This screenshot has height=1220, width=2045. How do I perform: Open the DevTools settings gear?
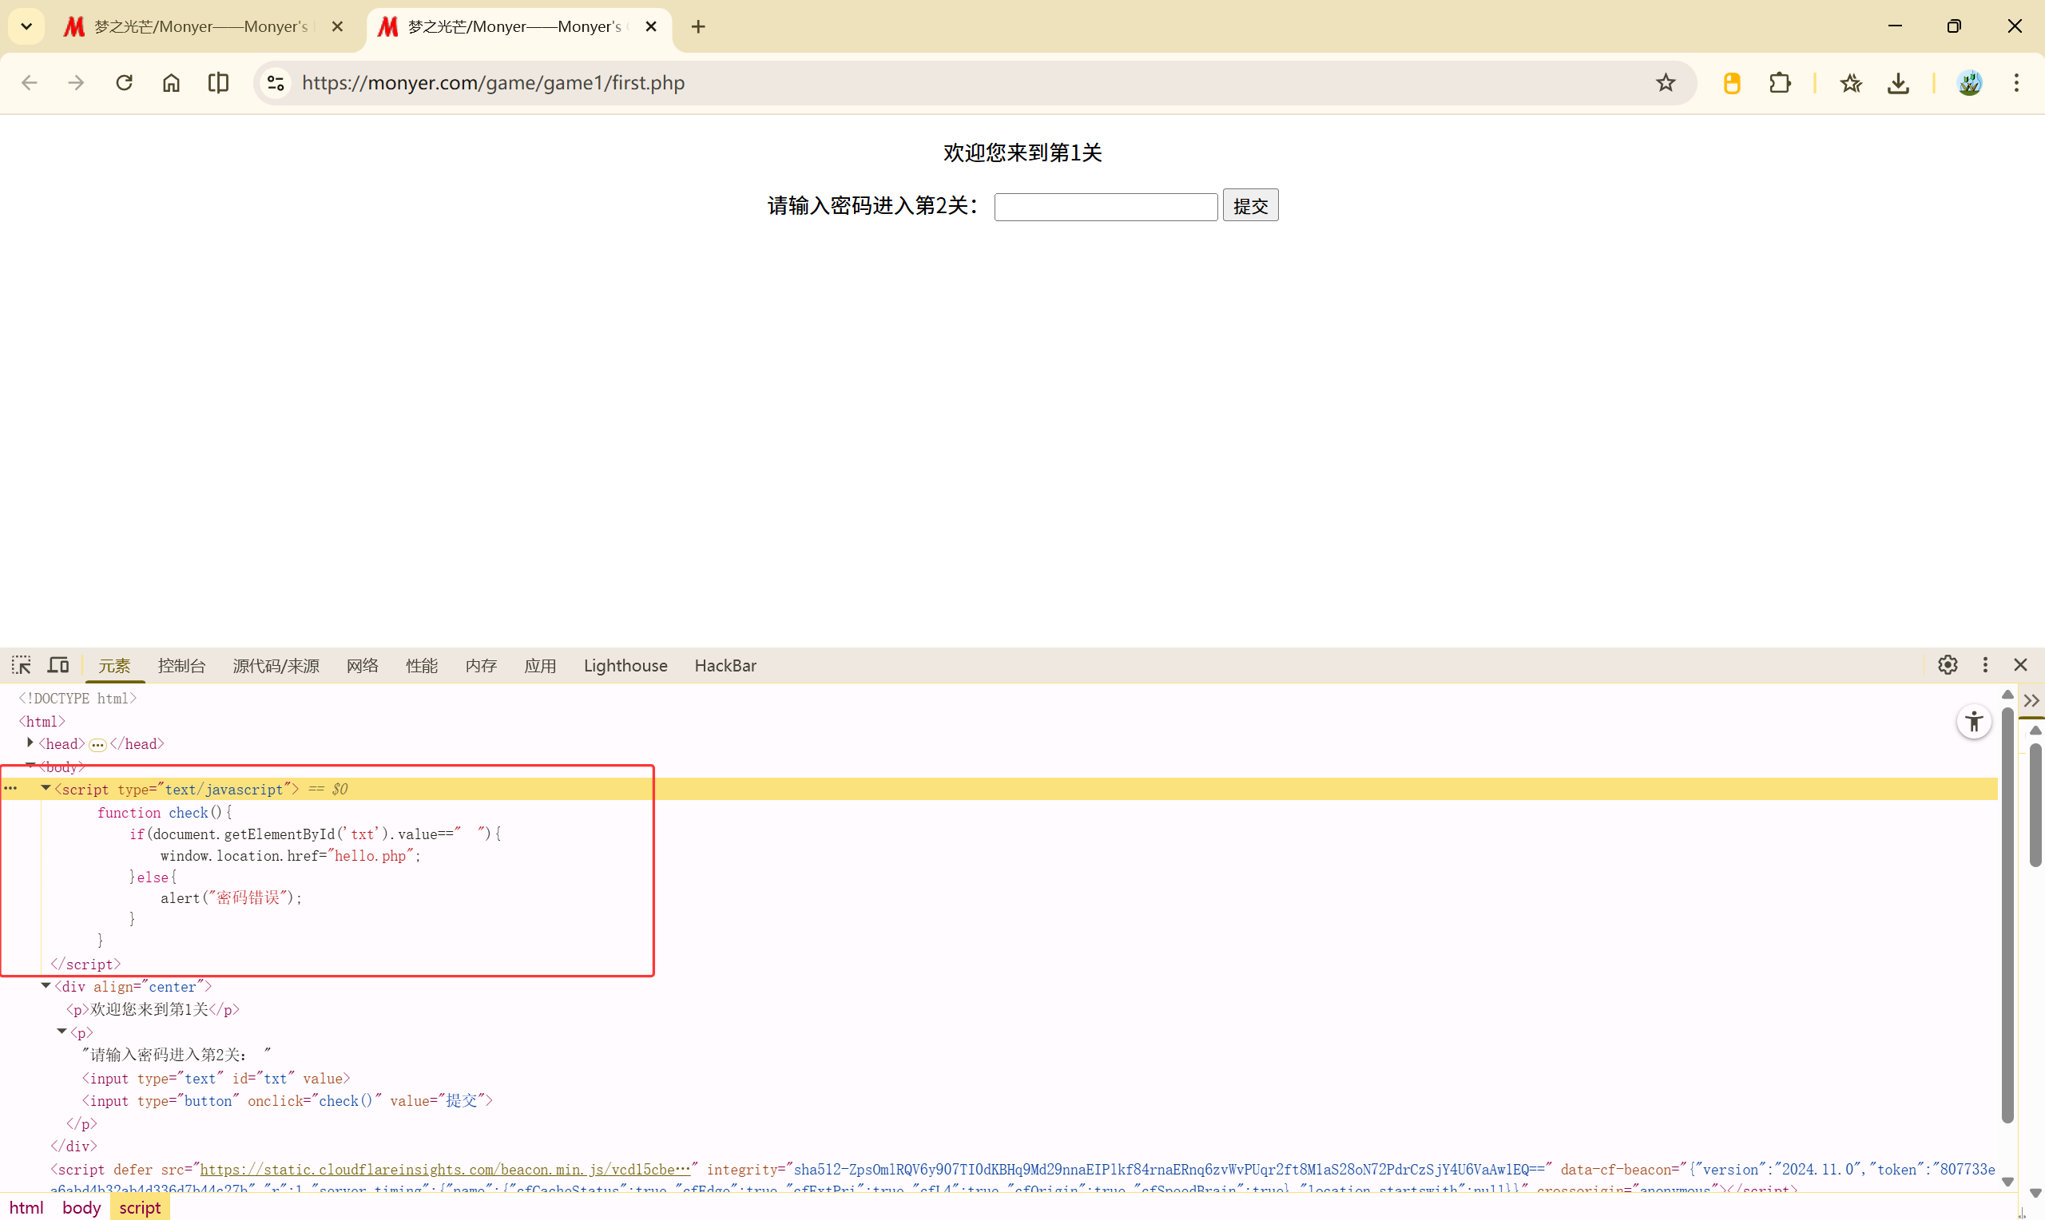pyautogui.click(x=1948, y=665)
